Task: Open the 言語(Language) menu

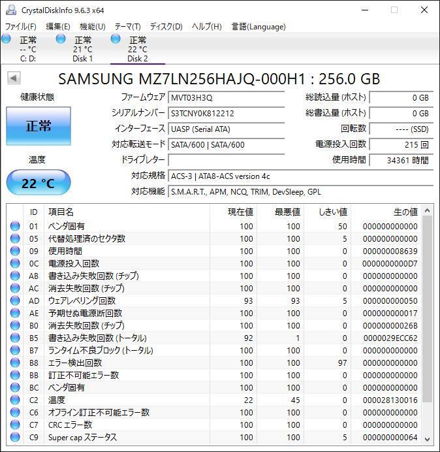Action: [x=259, y=27]
